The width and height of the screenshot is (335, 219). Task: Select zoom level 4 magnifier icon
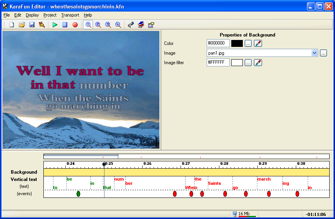(x=118, y=25)
